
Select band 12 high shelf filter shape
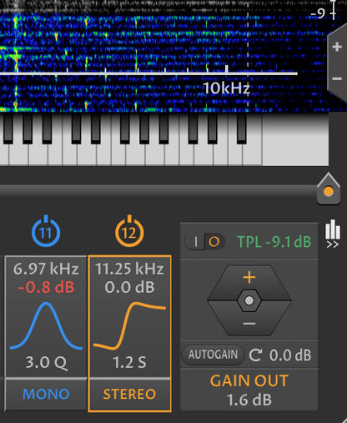(x=129, y=325)
